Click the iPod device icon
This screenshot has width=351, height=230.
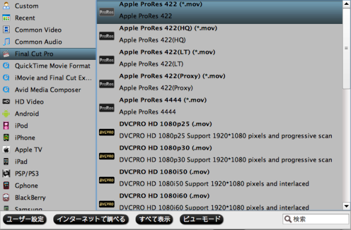6,126
